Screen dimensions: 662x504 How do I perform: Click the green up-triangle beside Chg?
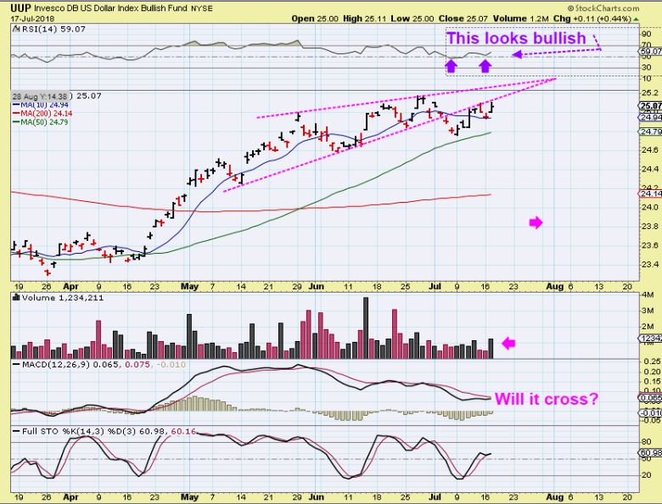pos(636,19)
